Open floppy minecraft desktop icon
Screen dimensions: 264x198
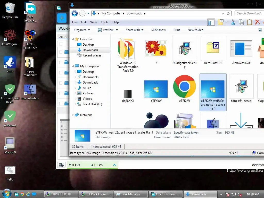pyautogui.click(x=30, y=67)
